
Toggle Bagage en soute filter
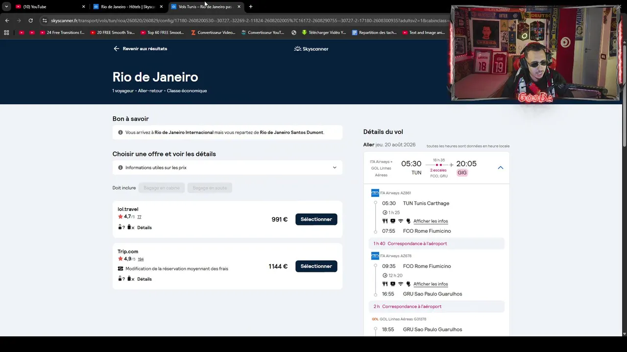210,188
